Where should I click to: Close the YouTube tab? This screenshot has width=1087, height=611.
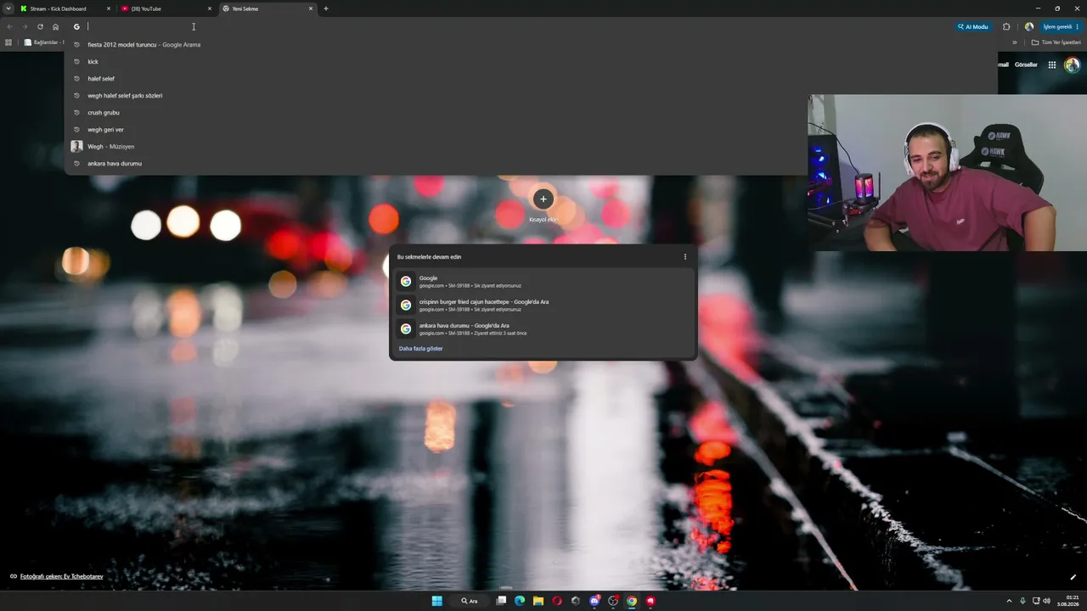click(x=210, y=8)
